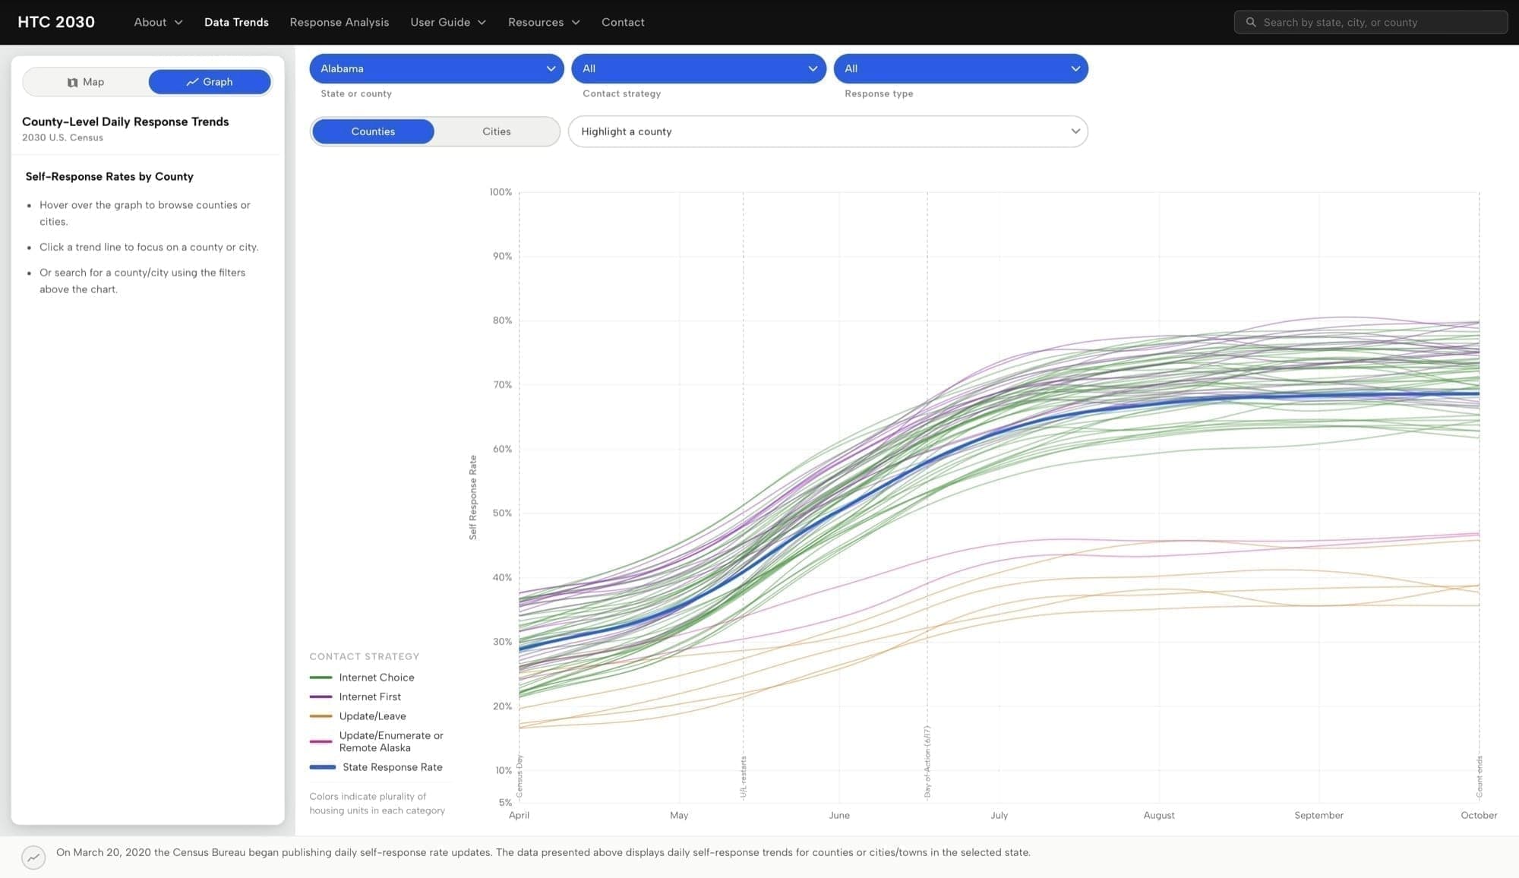This screenshot has width=1519, height=878.
Task: Open the Contact page
Action: coord(623,22)
